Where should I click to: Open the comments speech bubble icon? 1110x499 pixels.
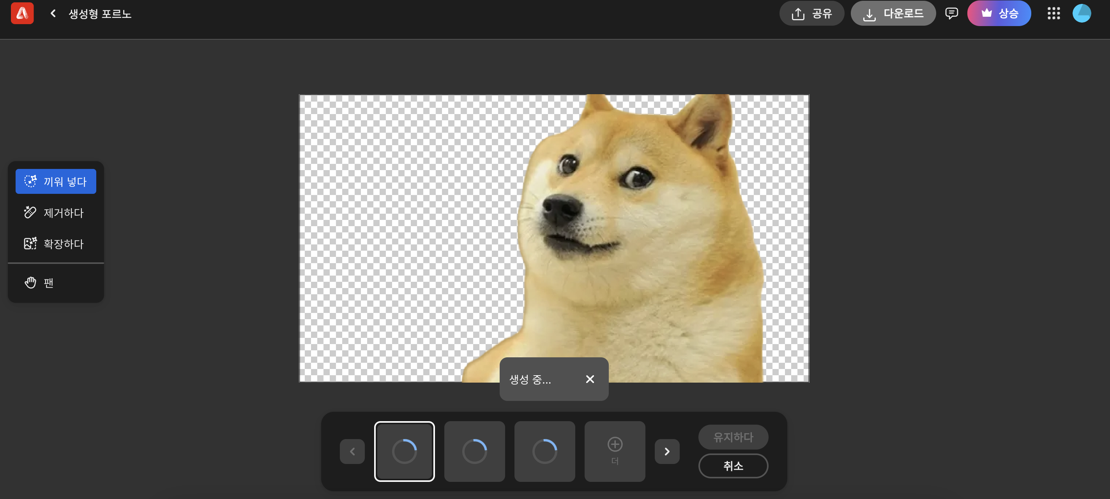pos(951,13)
